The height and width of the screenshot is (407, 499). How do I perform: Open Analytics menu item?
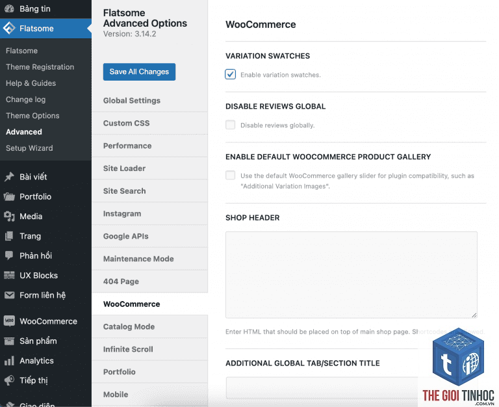pyautogui.click(x=45, y=361)
